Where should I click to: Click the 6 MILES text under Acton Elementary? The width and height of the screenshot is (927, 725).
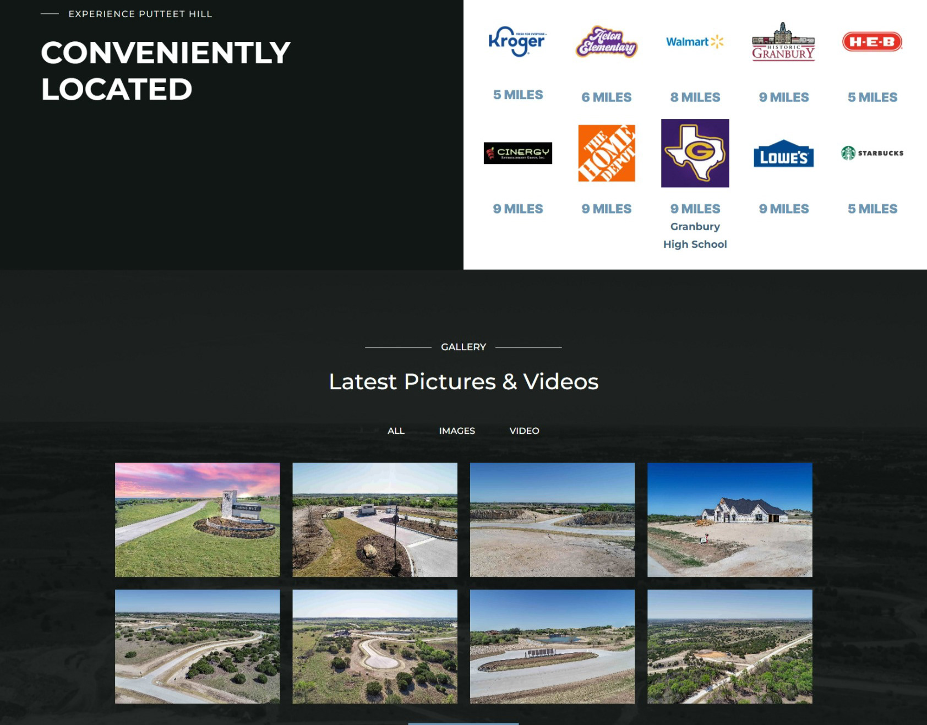pyautogui.click(x=607, y=97)
